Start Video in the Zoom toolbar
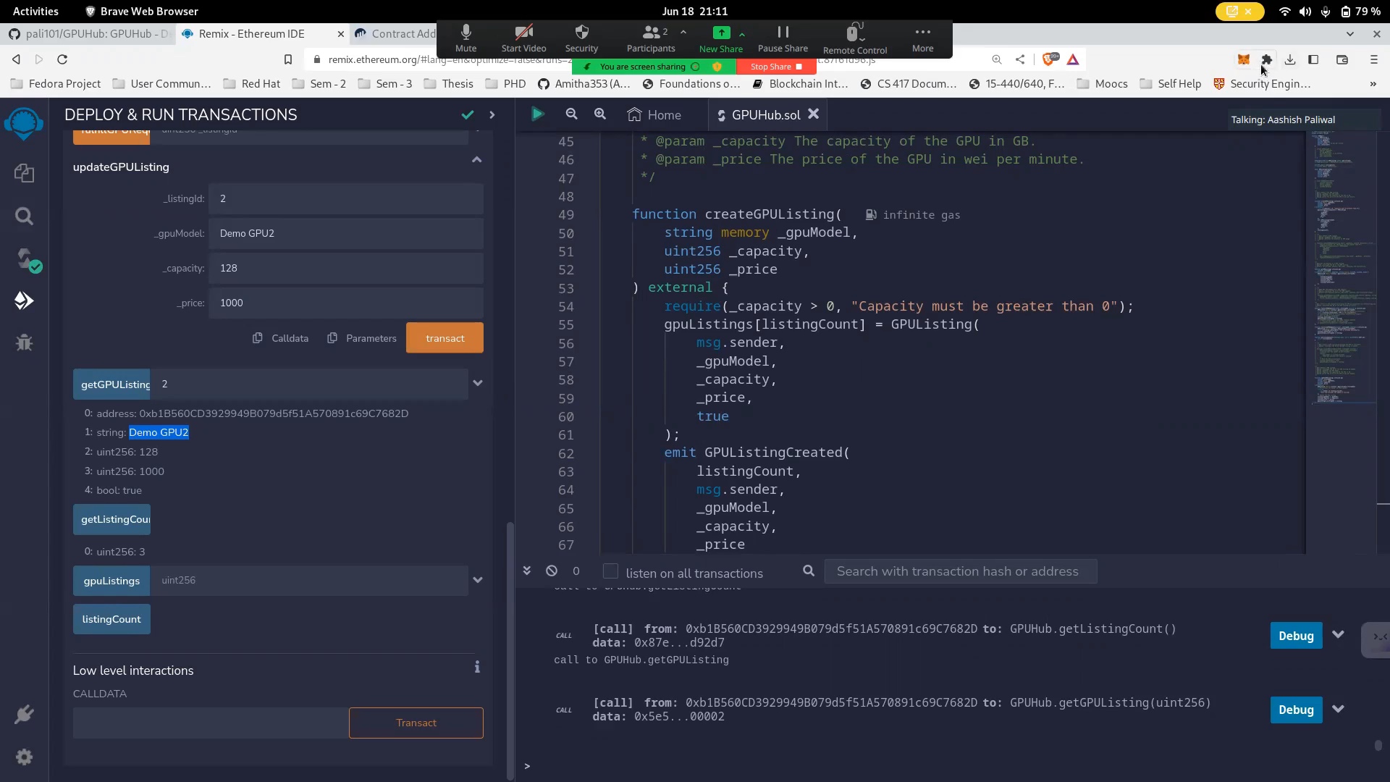Viewport: 1390px width, 782px height. 523,38
